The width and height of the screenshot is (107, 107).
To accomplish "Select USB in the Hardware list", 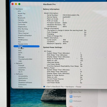I will click(x=20, y=61).
